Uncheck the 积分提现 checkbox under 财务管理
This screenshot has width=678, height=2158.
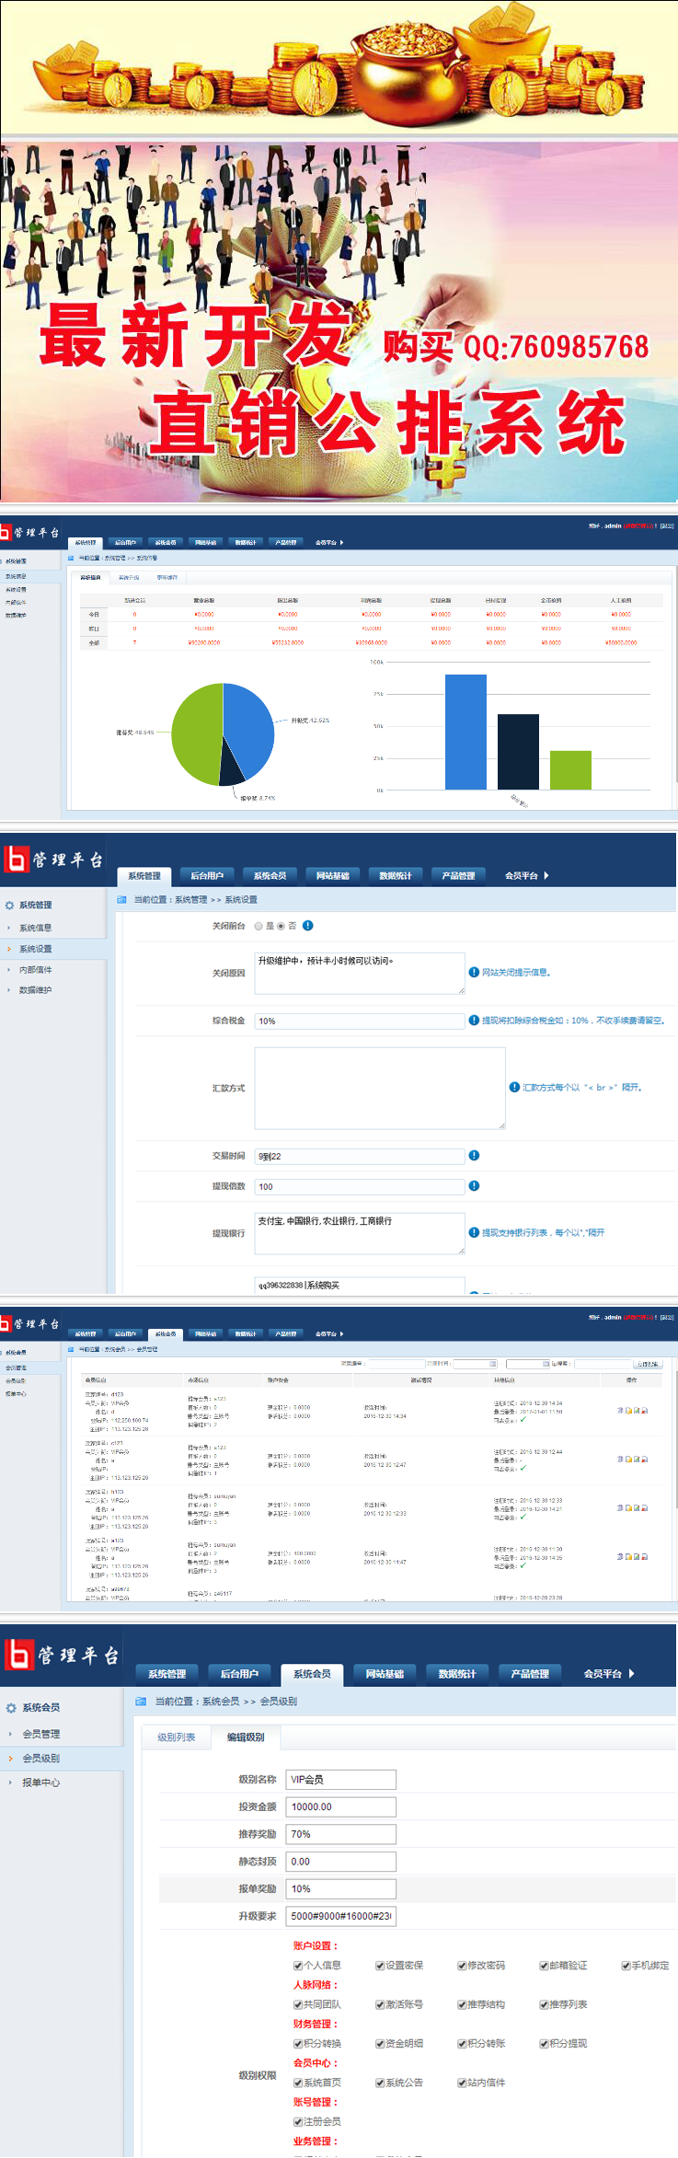(x=544, y=2044)
